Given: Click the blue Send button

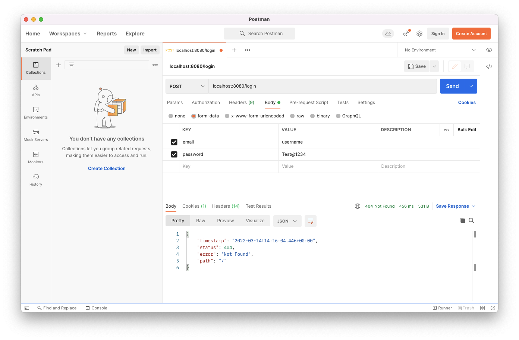Looking at the screenshot, I should click(x=452, y=86).
